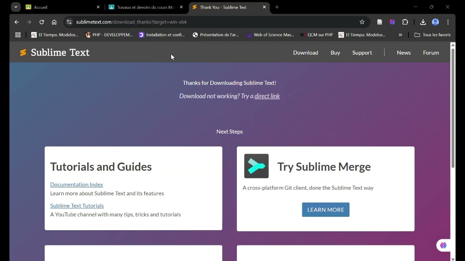
Task: Click the scrollbar up arrow
Action: (x=453, y=45)
